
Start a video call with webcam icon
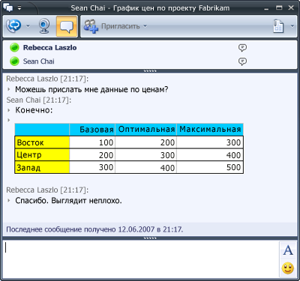[44, 25]
